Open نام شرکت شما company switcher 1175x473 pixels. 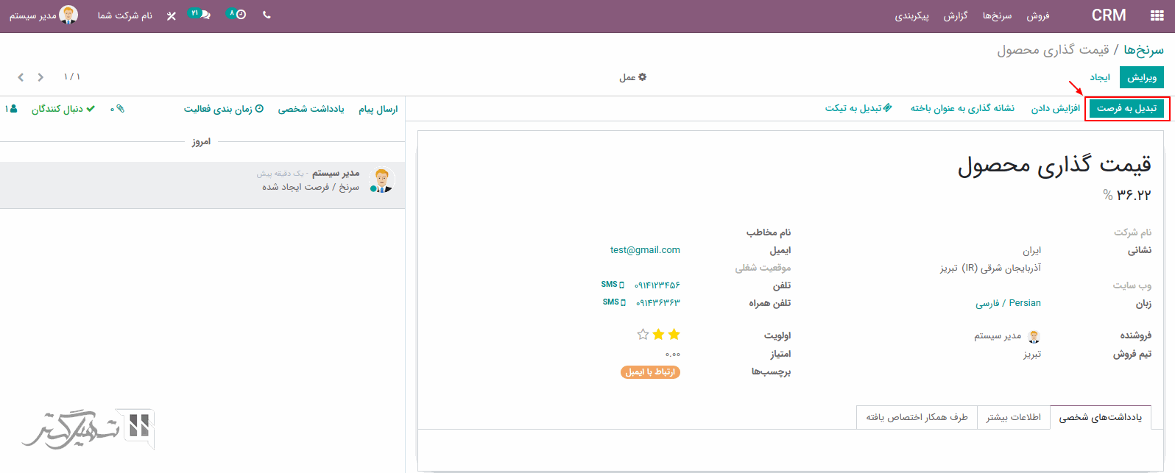125,15
